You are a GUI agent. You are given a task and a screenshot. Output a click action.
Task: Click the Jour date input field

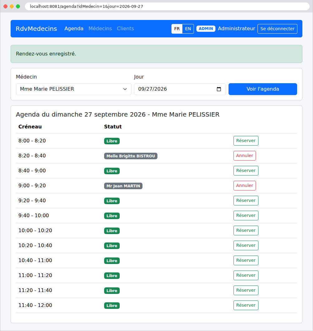(180, 89)
